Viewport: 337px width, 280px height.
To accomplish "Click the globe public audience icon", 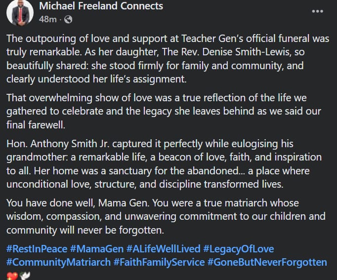I will [x=68, y=20].
